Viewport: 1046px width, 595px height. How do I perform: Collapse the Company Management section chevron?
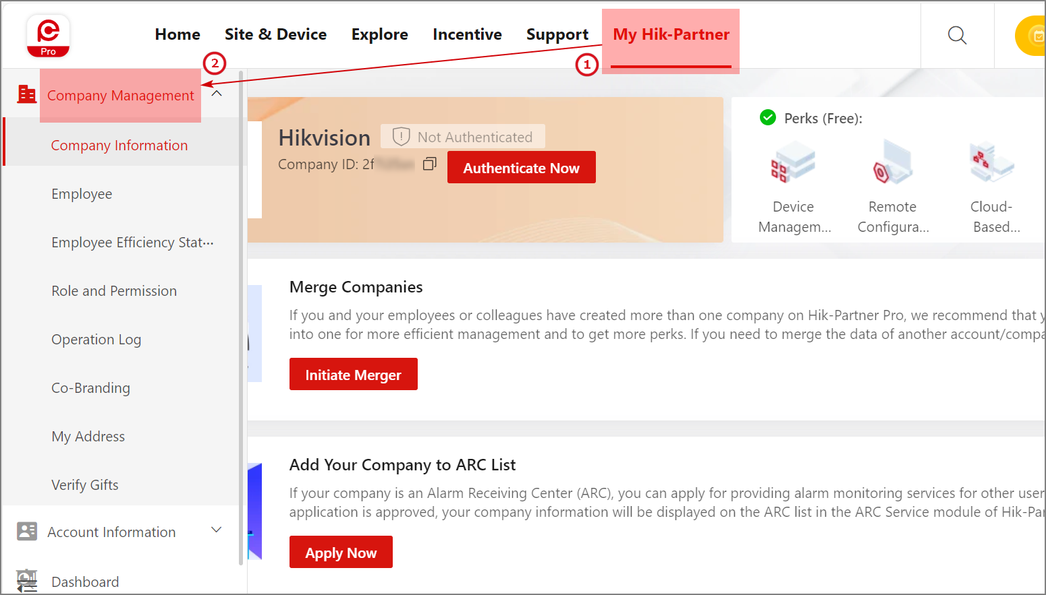click(217, 94)
